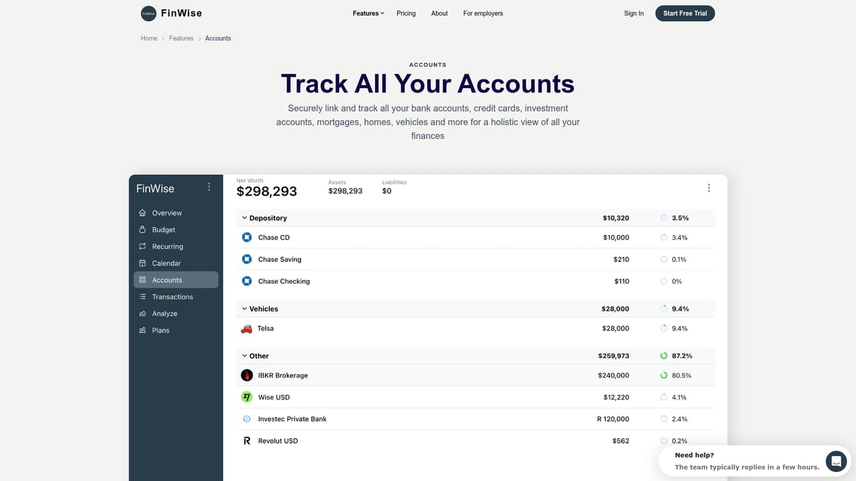Click the Recurring arrows icon
The height and width of the screenshot is (481, 856).
click(142, 247)
